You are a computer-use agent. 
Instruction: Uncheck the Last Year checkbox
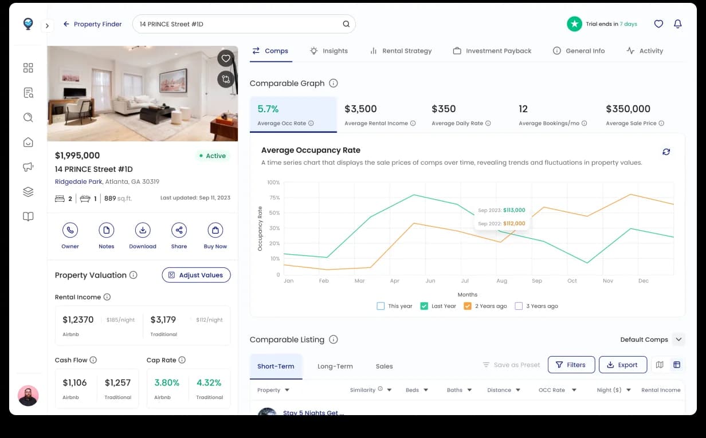pos(424,306)
